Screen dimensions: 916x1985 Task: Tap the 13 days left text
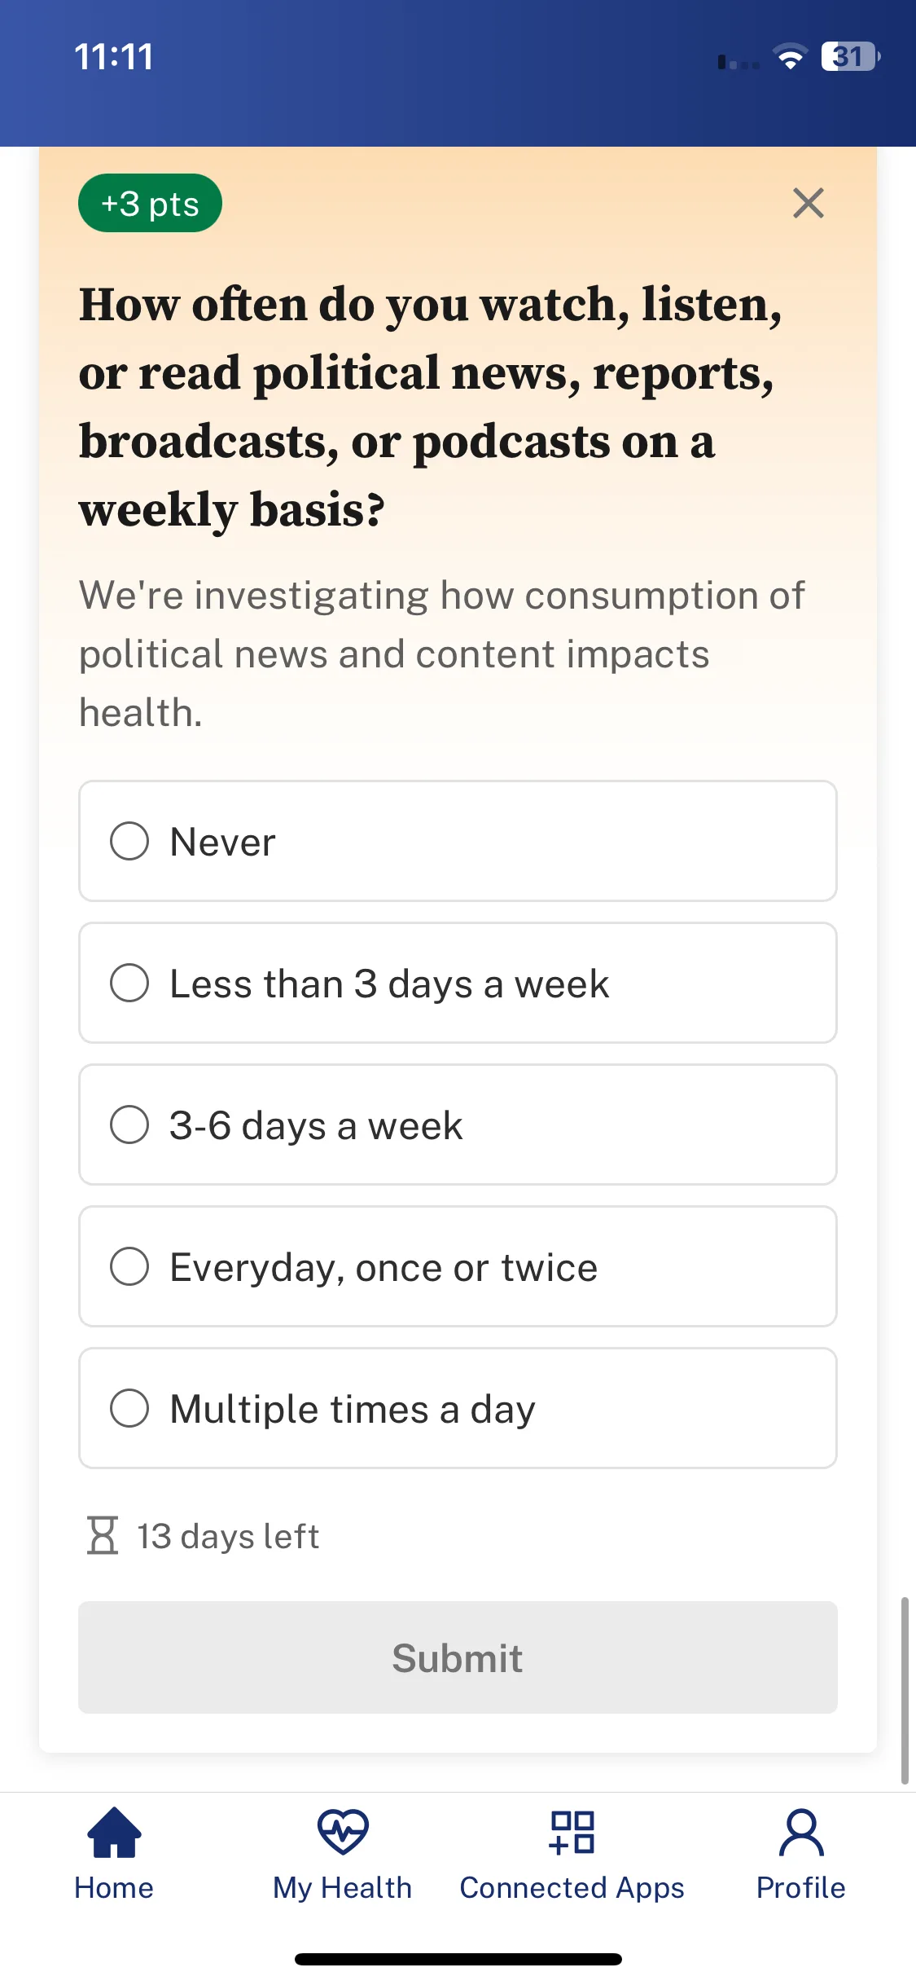228,1536
